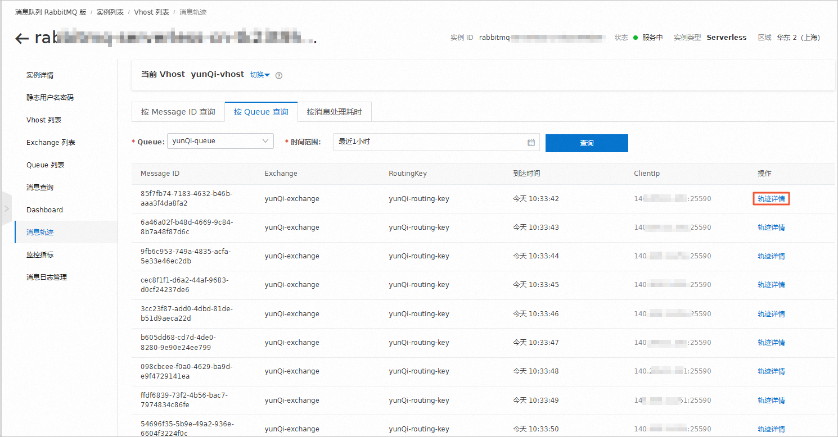Open 实例详情 in the sidebar
Viewport: 838px width, 437px height.
(40, 75)
